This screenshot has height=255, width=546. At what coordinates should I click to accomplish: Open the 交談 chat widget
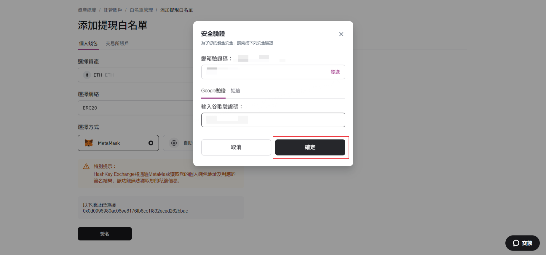tap(522, 243)
